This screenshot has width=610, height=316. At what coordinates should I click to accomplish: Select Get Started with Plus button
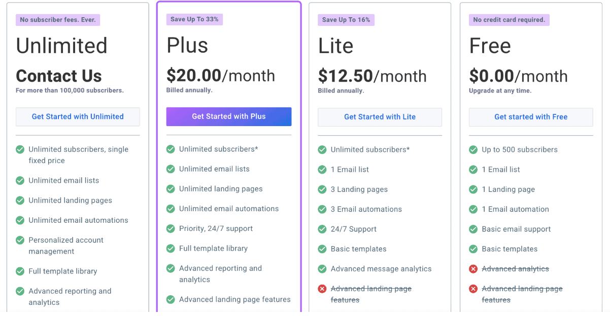[x=229, y=116]
